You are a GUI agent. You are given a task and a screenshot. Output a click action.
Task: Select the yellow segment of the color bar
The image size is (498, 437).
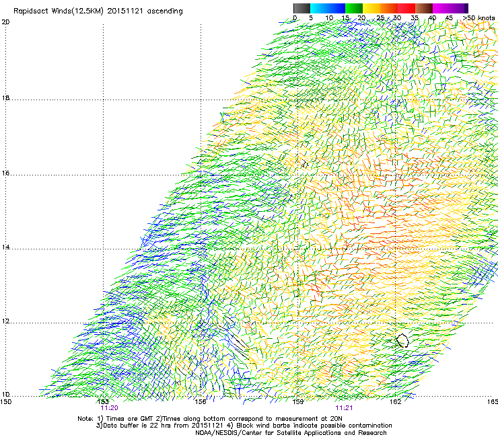point(371,8)
